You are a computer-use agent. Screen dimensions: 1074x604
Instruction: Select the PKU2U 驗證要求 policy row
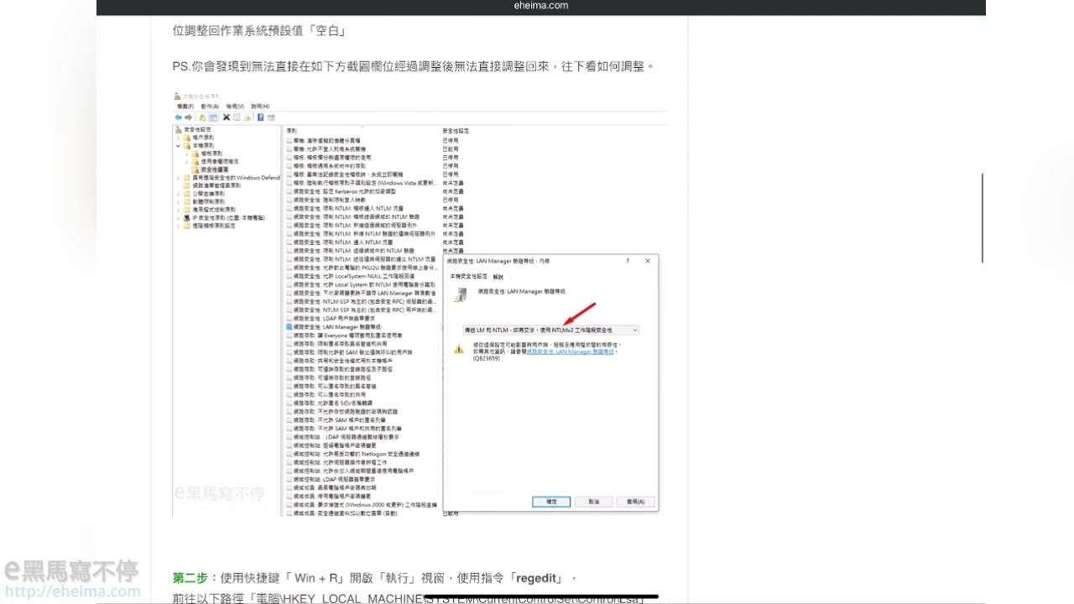362,268
